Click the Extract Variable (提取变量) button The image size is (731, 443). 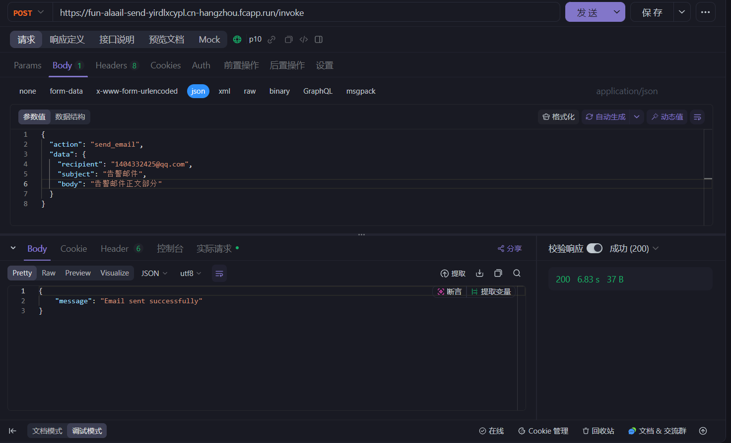491,292
